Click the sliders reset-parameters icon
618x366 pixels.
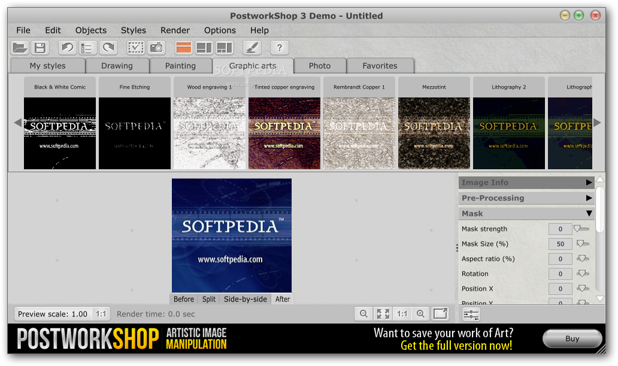471,315
